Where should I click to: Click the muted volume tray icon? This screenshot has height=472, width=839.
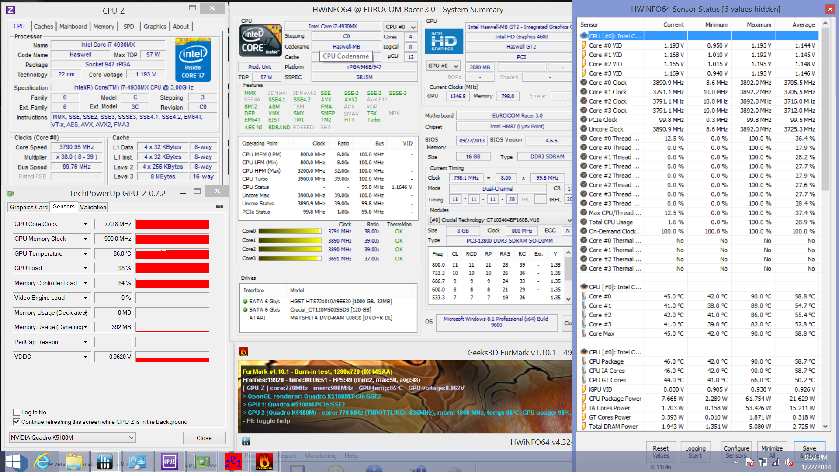click(x=789, y=462)
